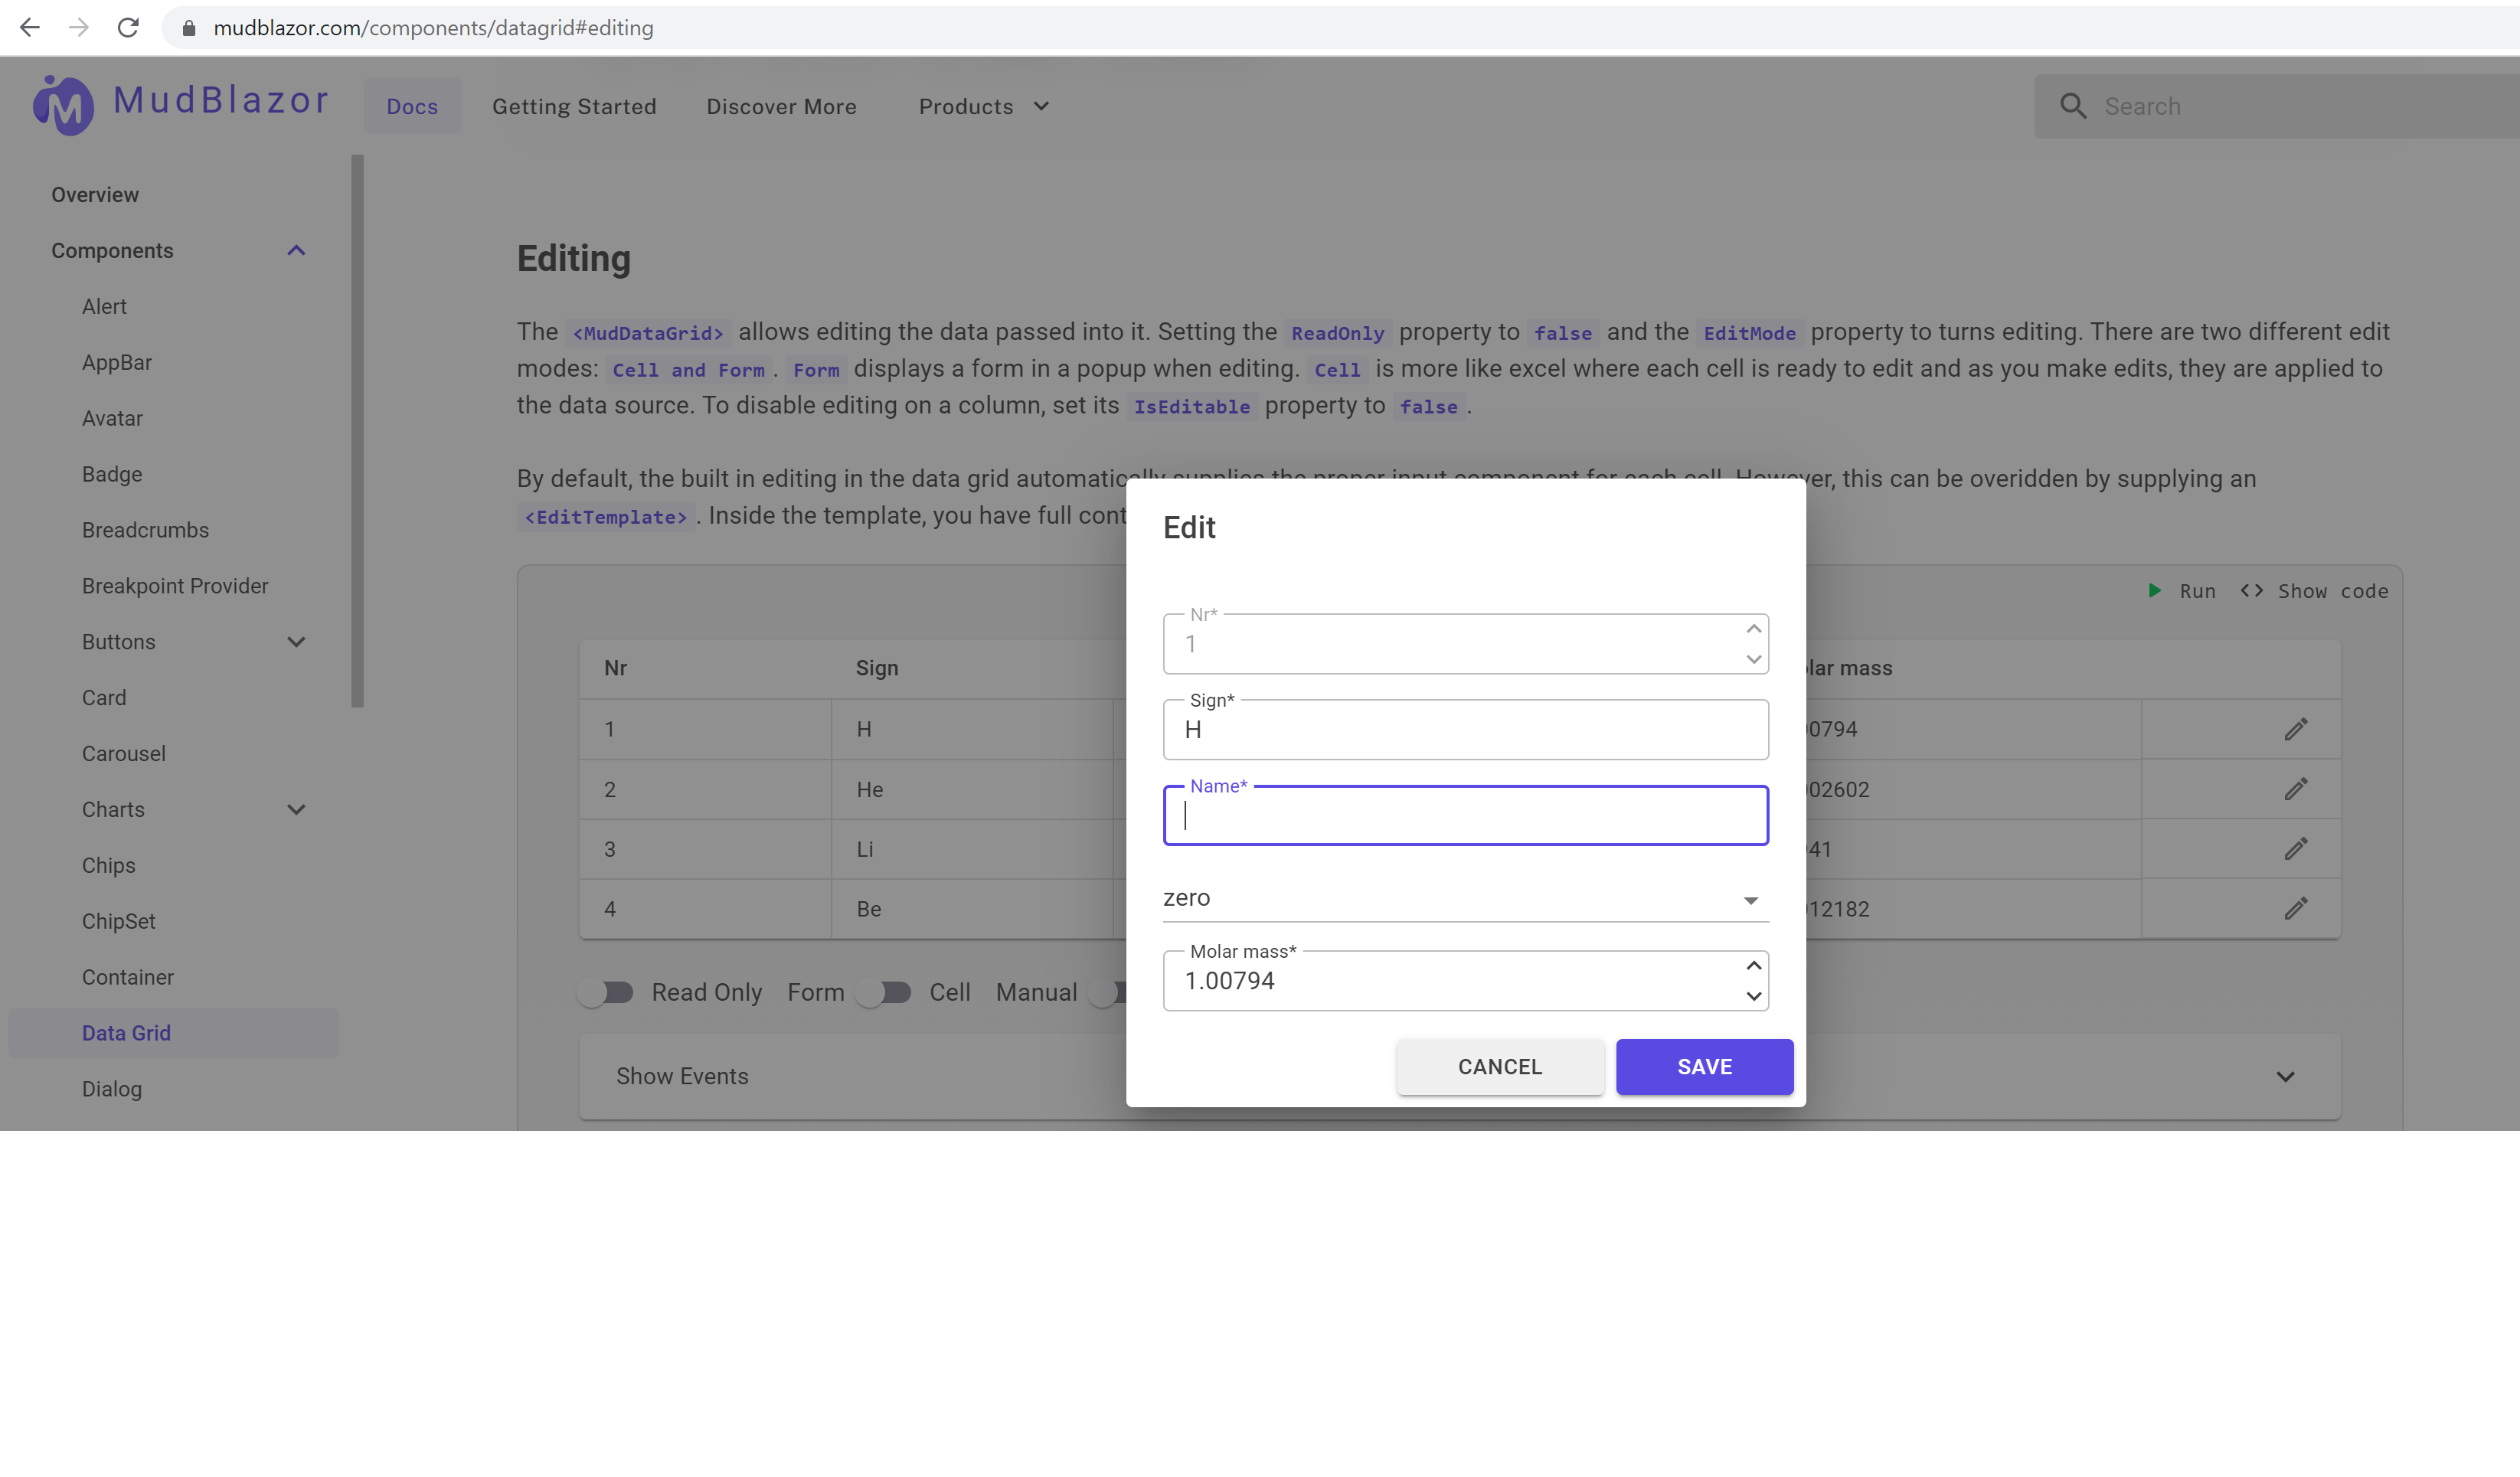
Task: Collapse the Components section in the sidebar
Action: pos(295,250)
